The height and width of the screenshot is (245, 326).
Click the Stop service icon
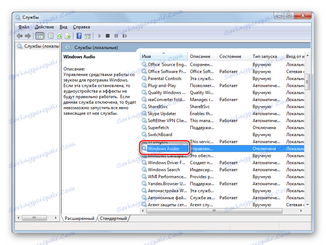[x=108, y=36]
